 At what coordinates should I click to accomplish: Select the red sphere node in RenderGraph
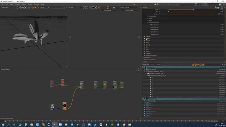pyautogui.click(x=63, y=82)
